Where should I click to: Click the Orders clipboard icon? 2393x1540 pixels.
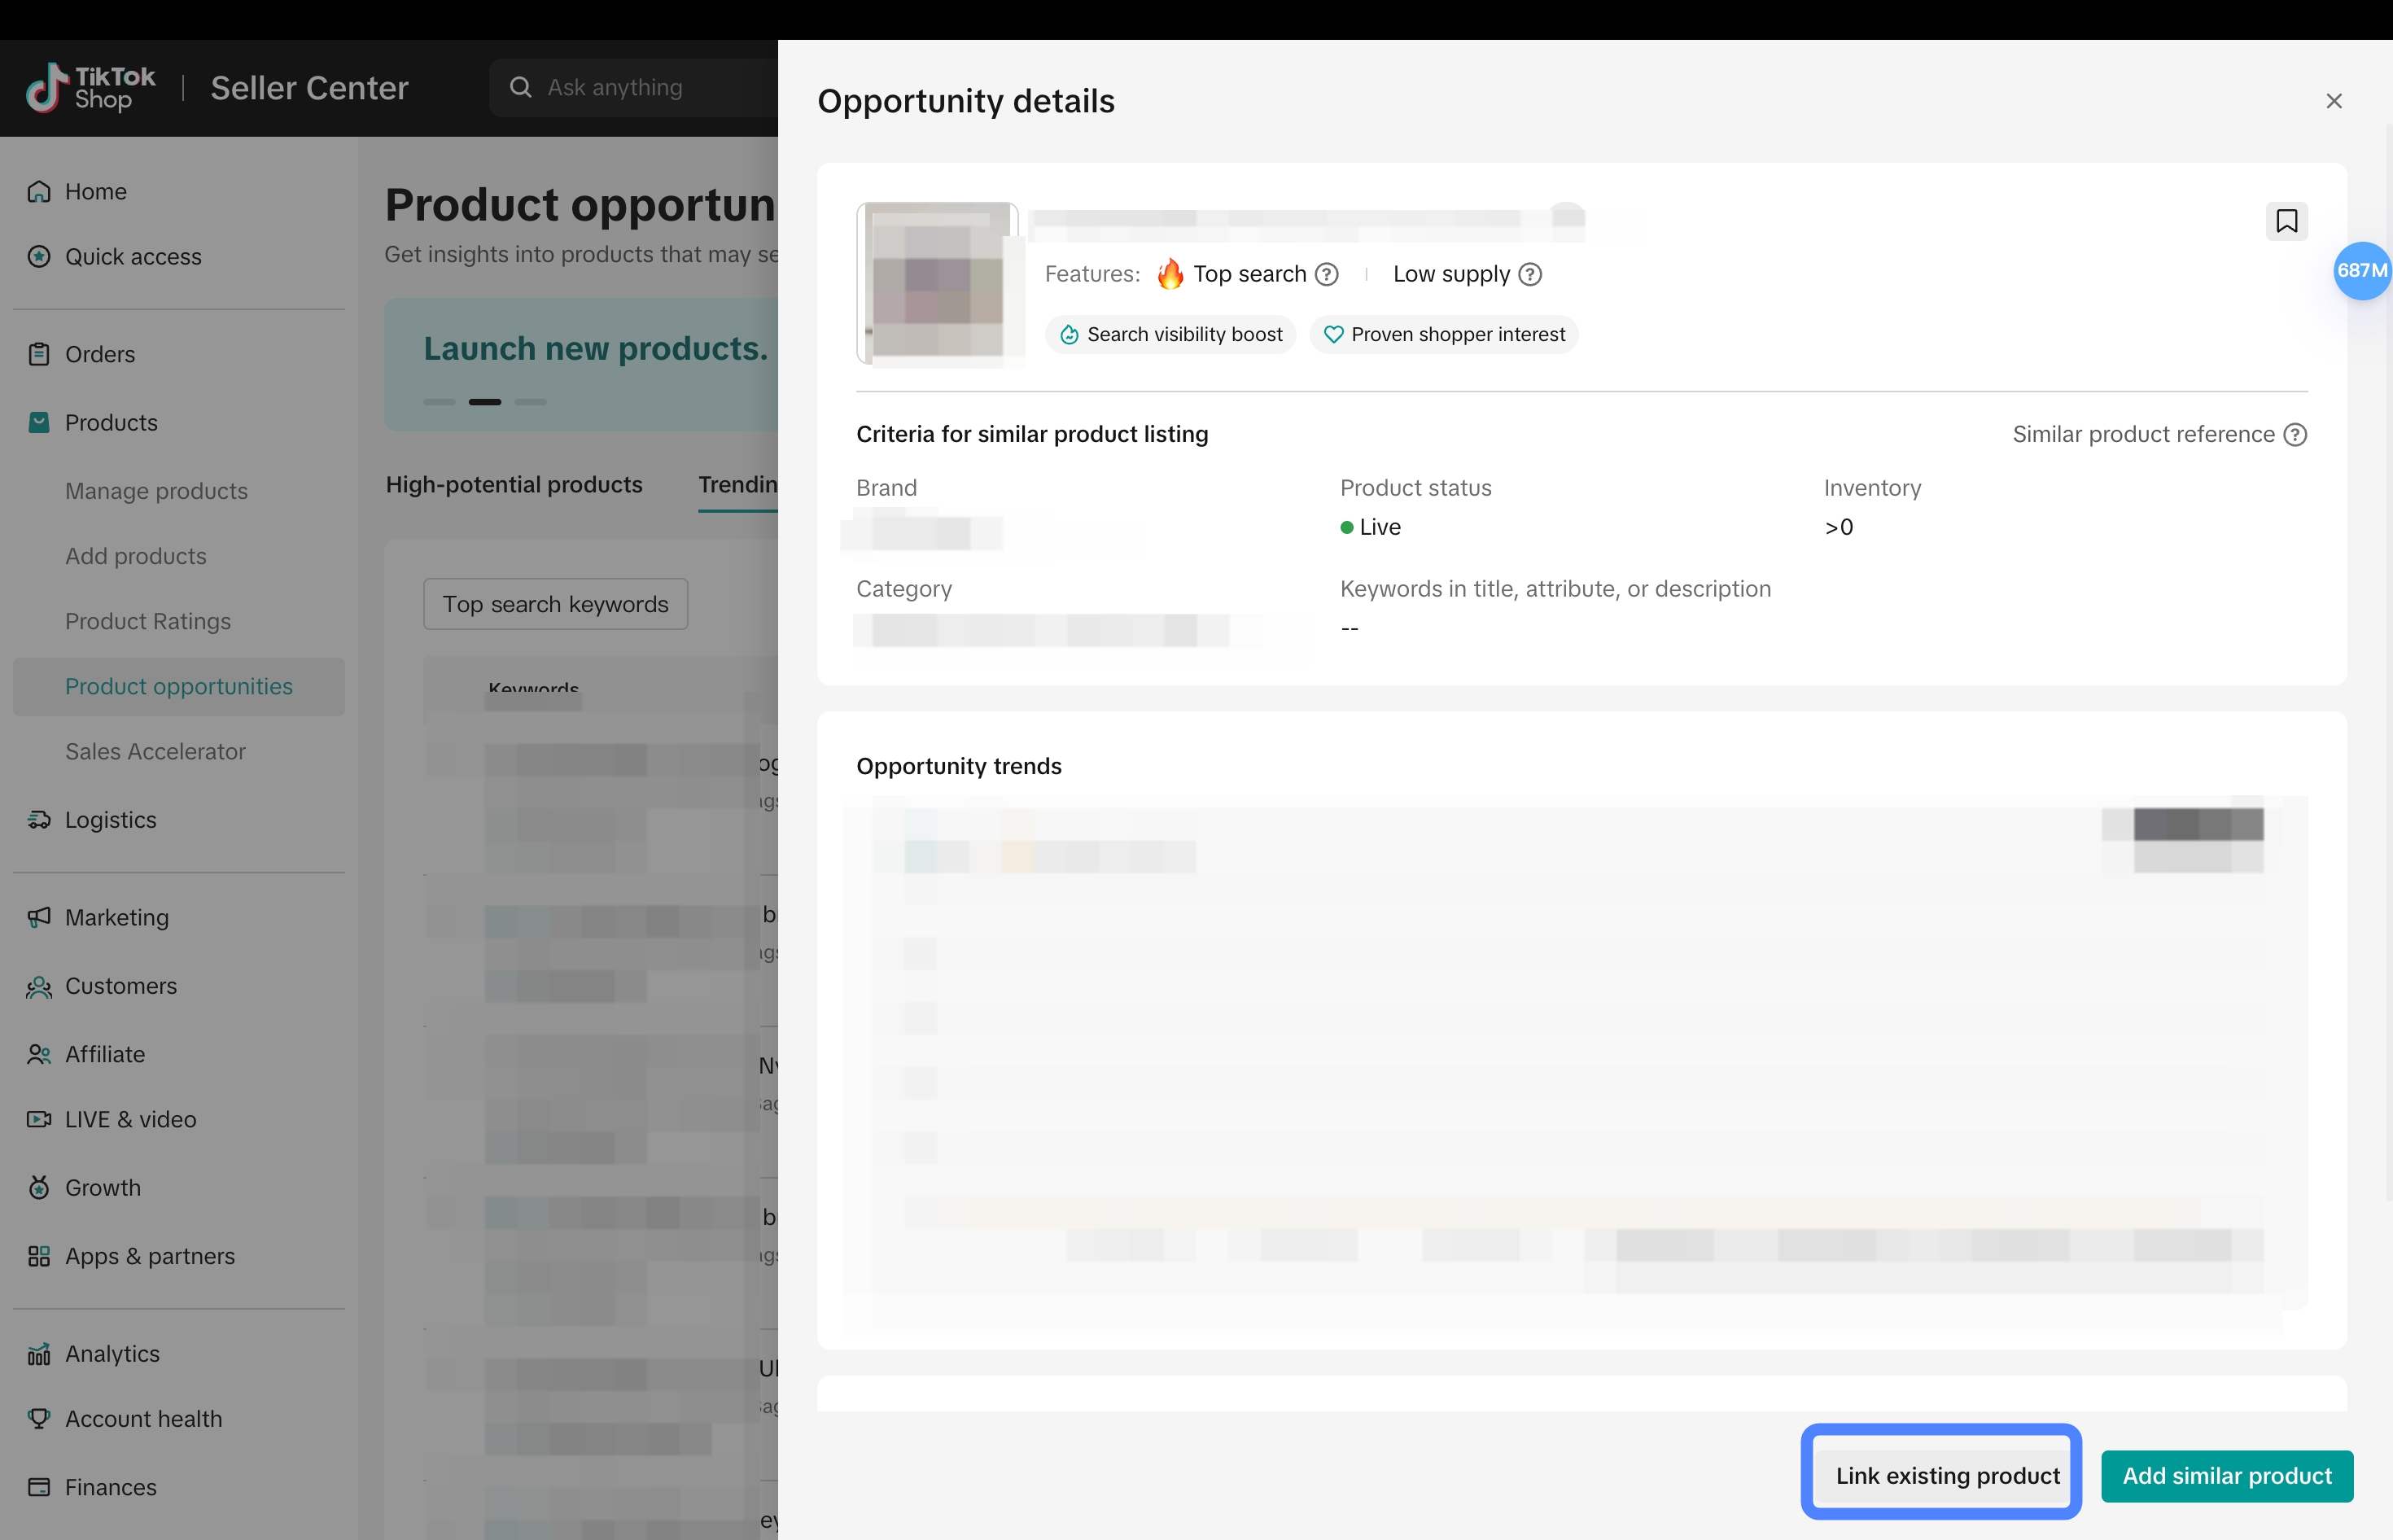[39, 354]
